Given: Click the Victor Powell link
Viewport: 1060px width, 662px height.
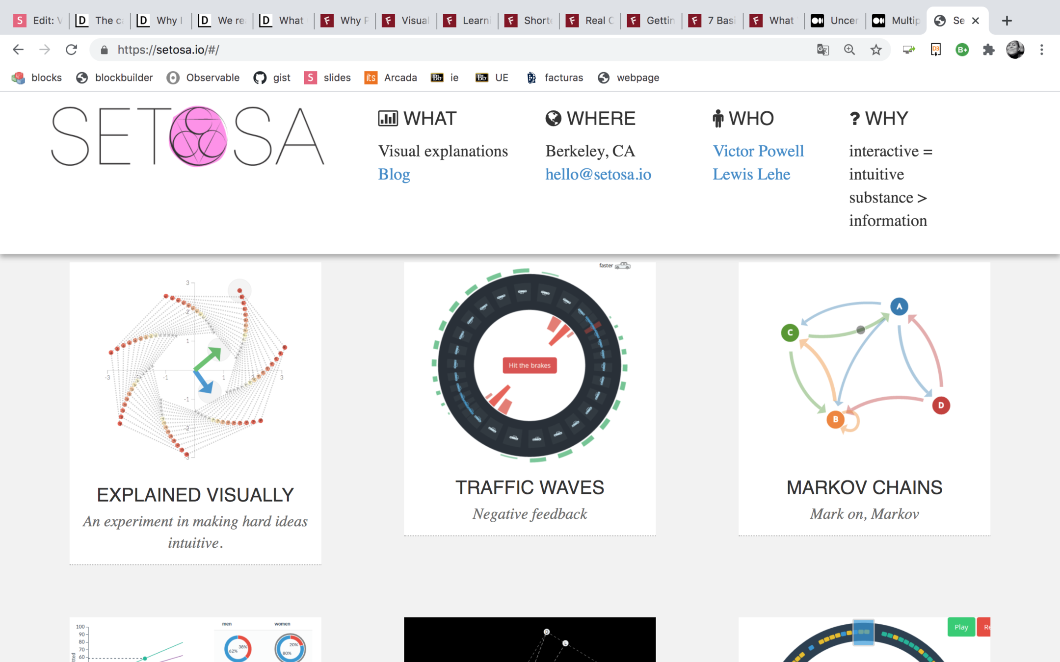Looking at the screenshot, I should click(758, 151).
